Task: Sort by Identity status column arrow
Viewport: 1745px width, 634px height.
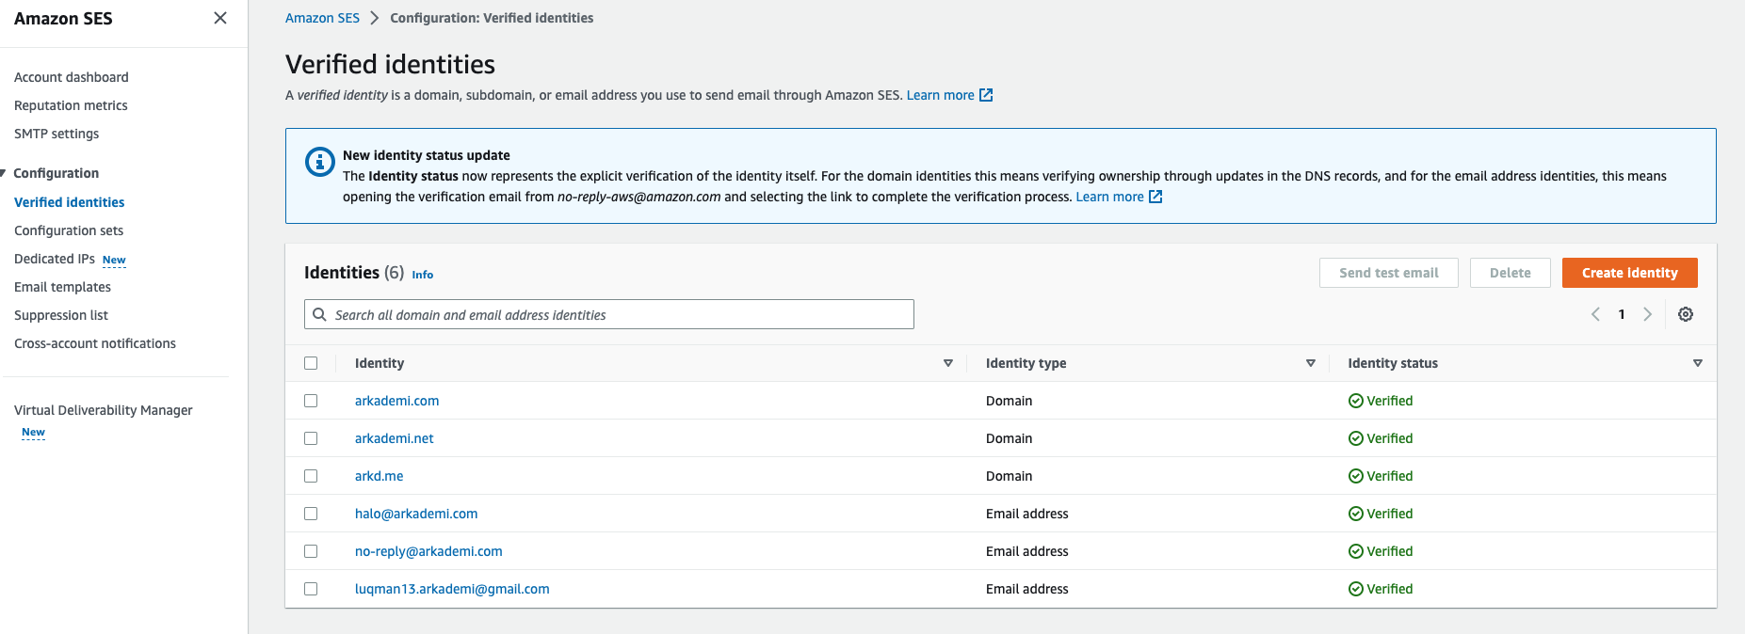Action: 1697,363
